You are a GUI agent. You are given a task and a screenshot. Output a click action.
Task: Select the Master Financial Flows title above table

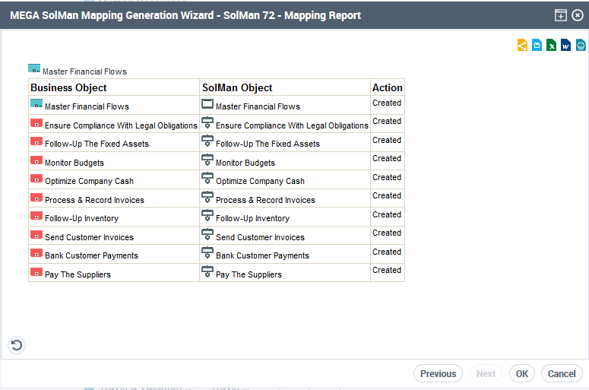84,71
